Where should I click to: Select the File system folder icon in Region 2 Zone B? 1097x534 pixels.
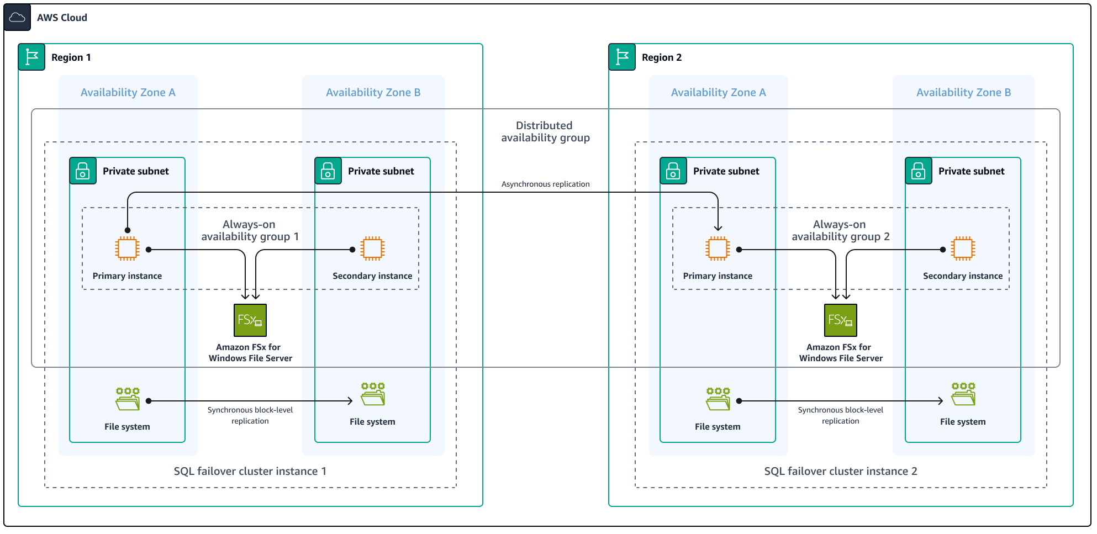(x=963, y=393)
